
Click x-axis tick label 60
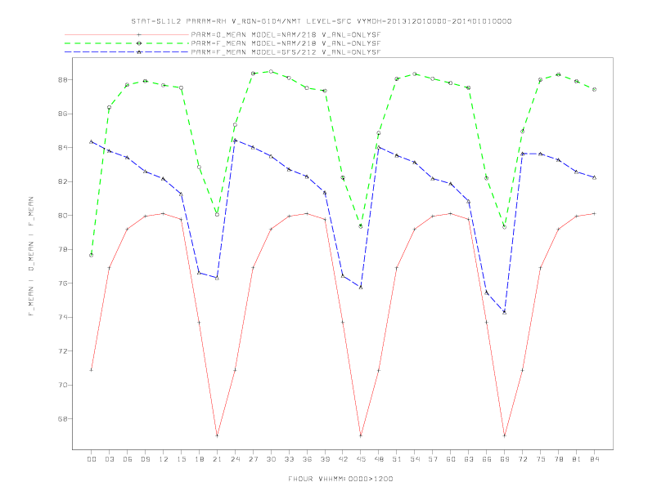pos(451,459)
